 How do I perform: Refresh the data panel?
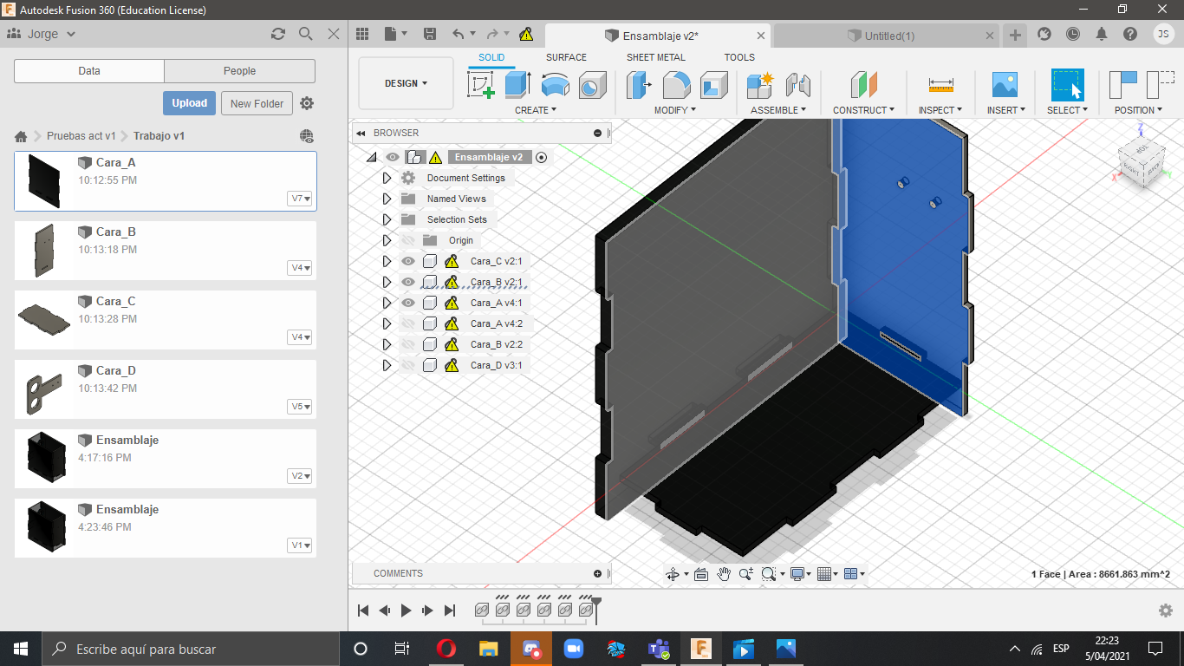(278, 34)
